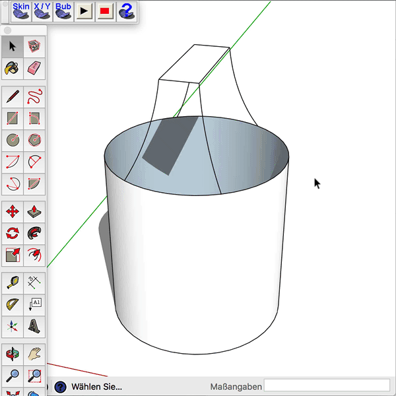396x396 pixels.
Task: Select the Line pencil tool
Action: click(13, 97)
